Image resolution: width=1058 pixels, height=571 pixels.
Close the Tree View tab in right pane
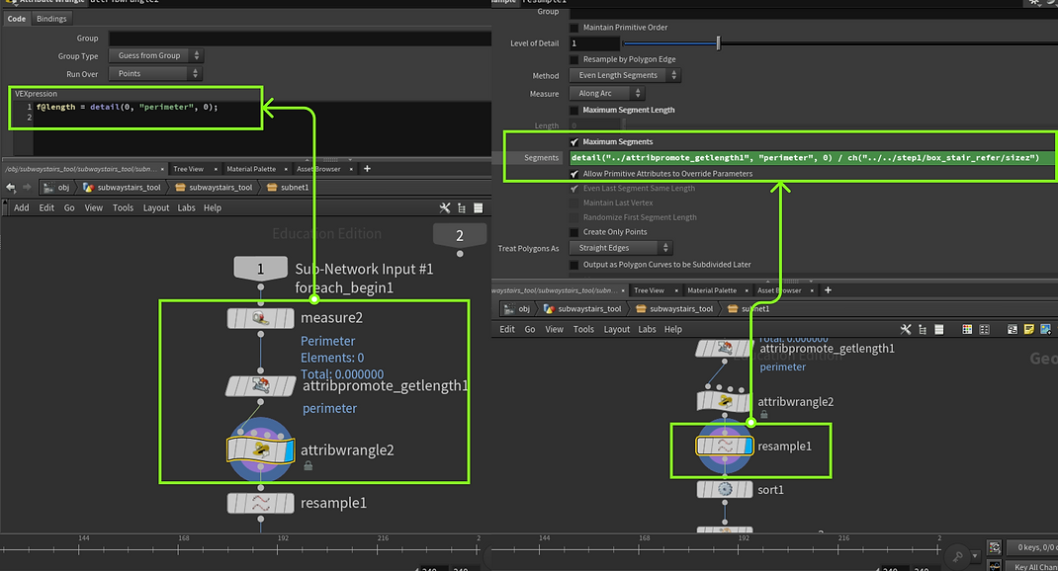point(676,290)
